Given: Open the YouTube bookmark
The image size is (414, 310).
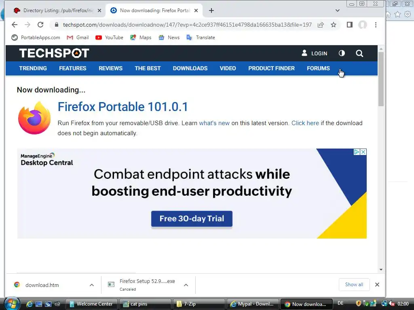Looking at the screenshot, I should click(109, 38).
